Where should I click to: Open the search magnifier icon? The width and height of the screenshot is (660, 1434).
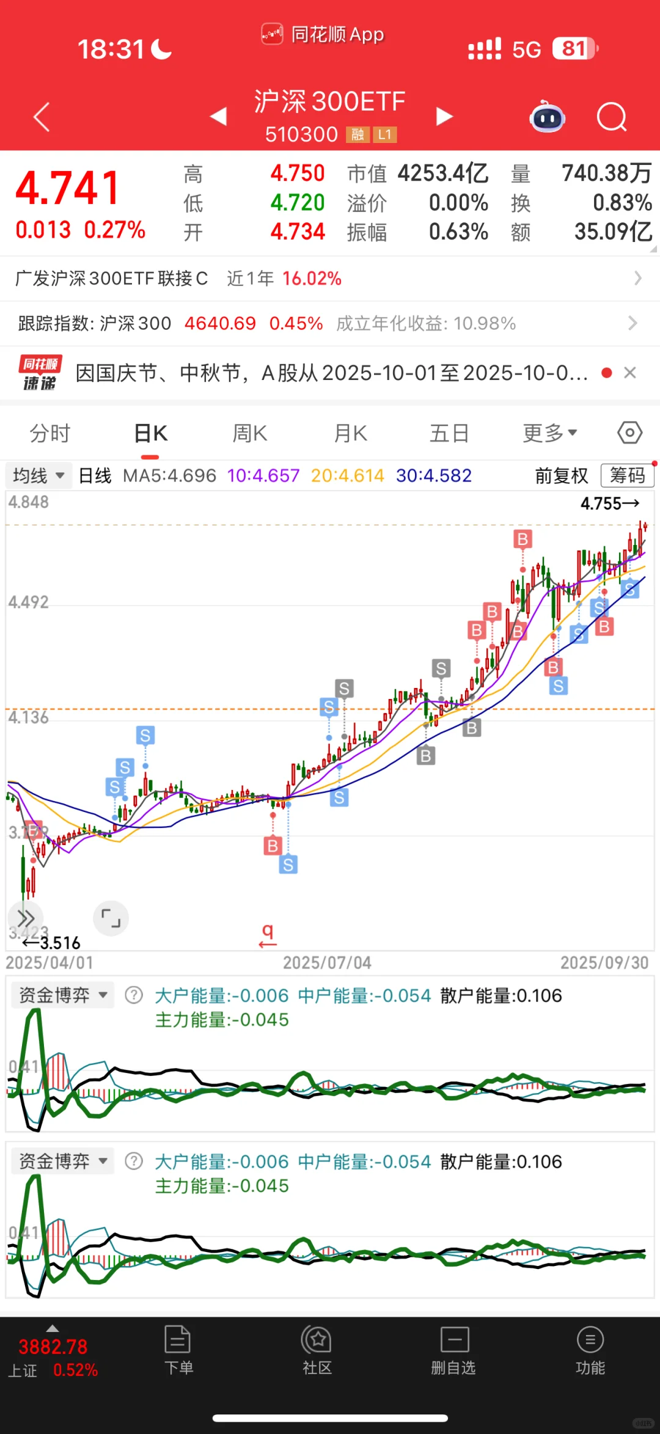[612, 117]
